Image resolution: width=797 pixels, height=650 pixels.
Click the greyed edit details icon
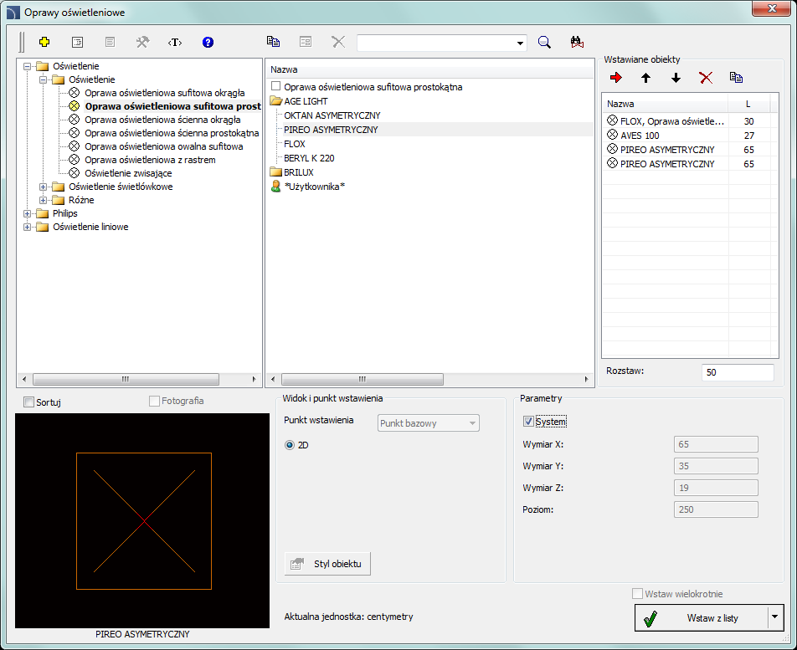(x=306, y=42)
